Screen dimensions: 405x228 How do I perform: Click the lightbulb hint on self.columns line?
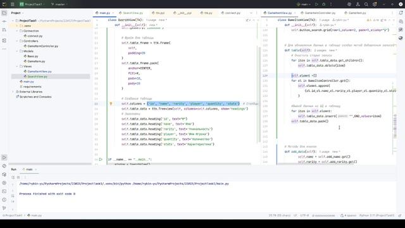111,104
